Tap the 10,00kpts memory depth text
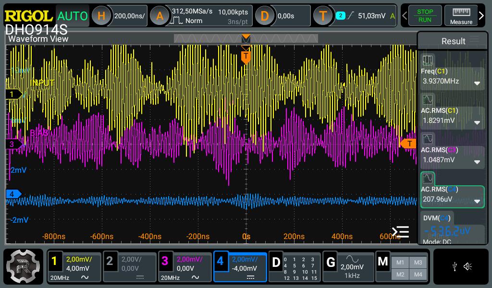492x288 pixels. click(x=233, y=12)
